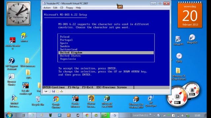This screenshot has width=211, height=118.
Task: Click F3=Exit in the DOS status line
Action: point(88,88)
